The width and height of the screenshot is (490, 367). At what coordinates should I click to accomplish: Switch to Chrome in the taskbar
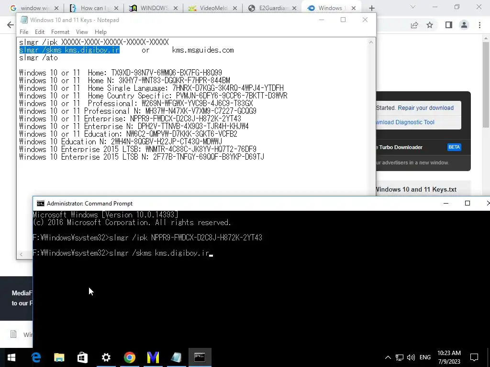click(x=129, y=357)
